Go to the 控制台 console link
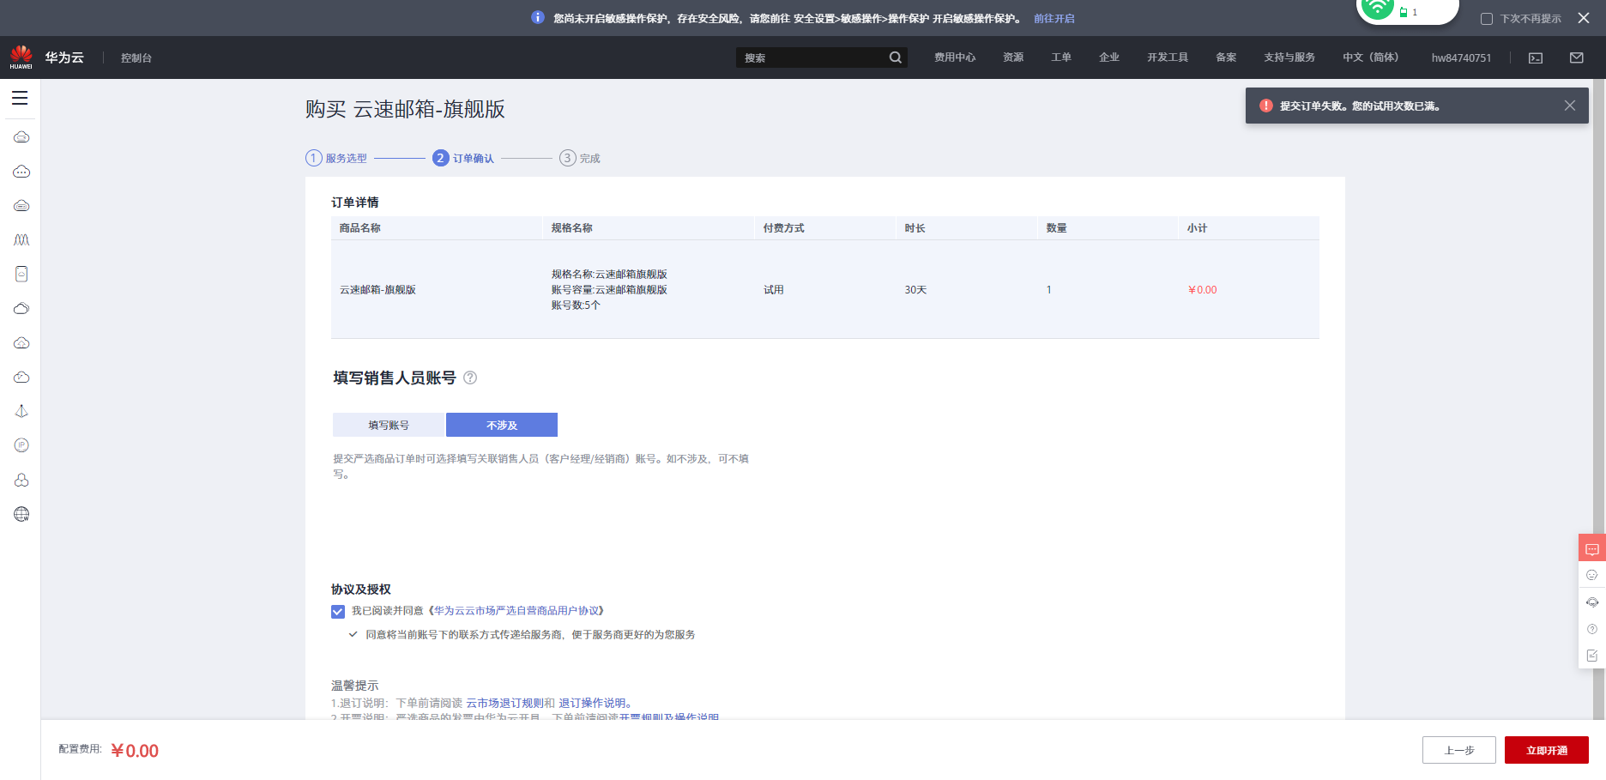 [136, 57]
